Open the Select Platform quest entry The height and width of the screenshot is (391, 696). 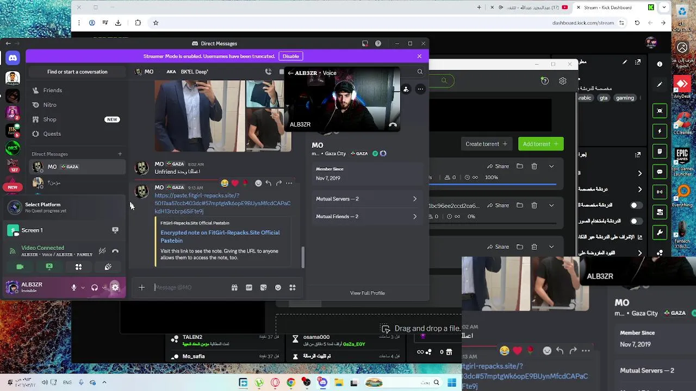65,207
